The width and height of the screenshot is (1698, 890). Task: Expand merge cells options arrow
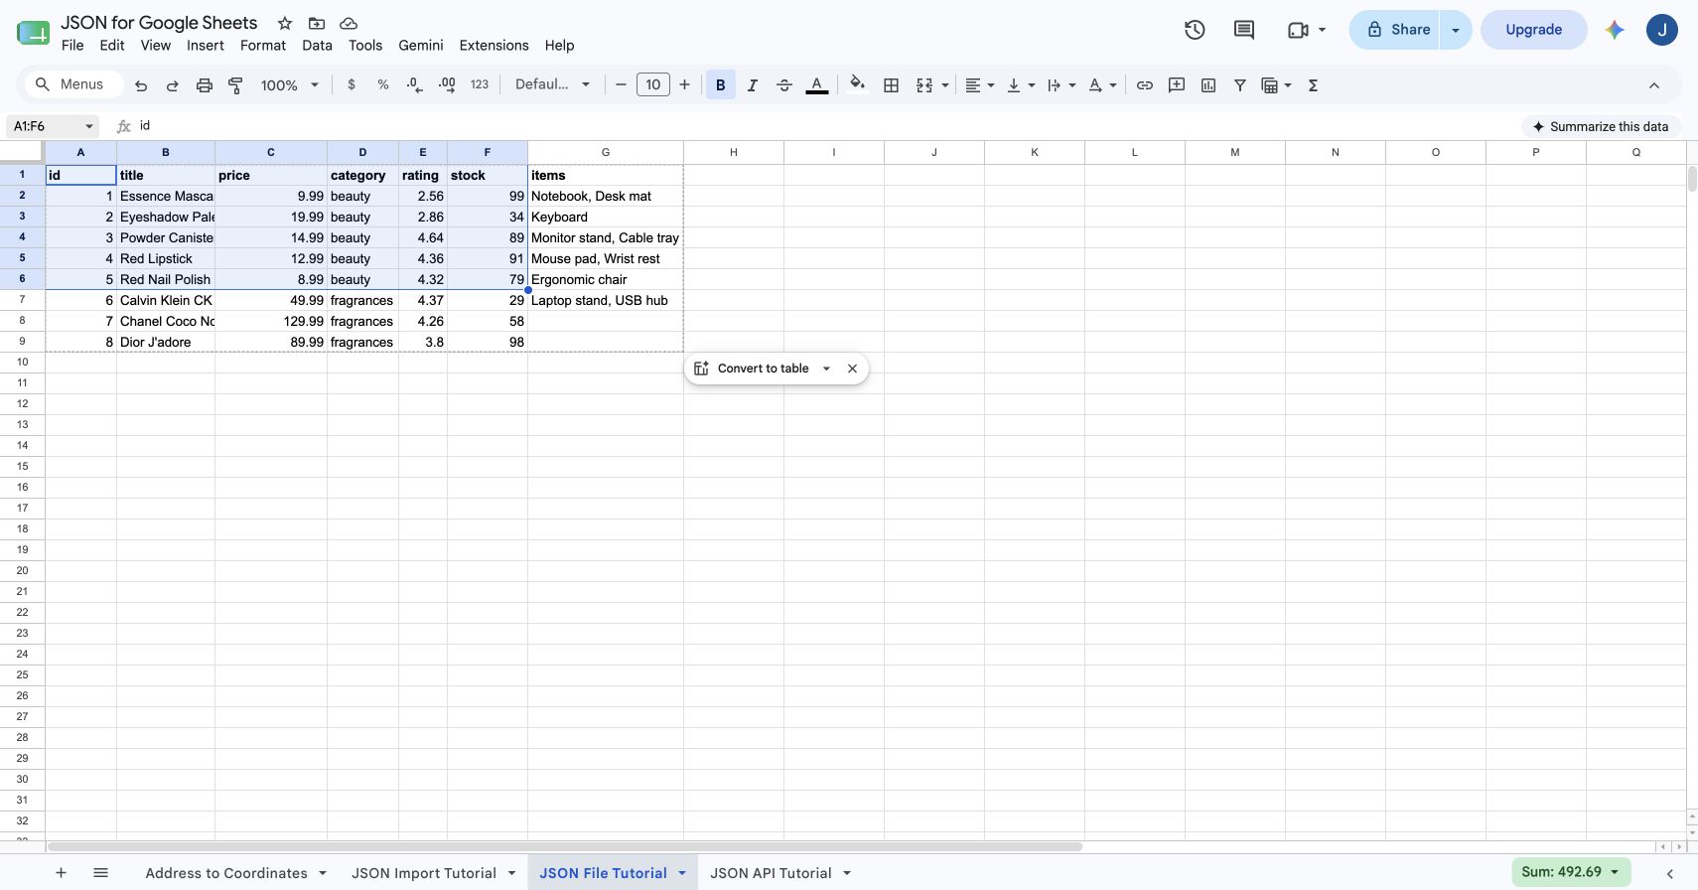(945, 85)
